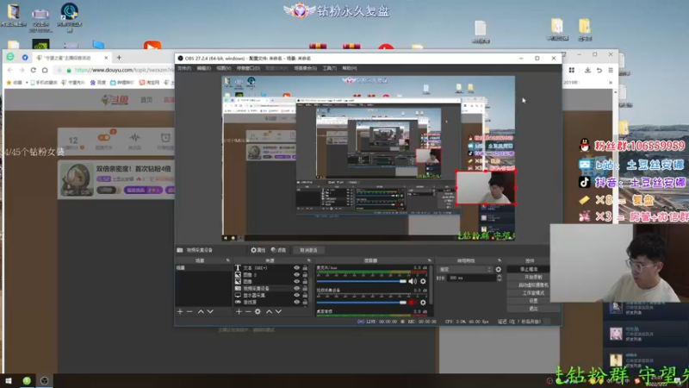
Task: Open source properties gear in Sources toolbar
Action: coord(258,311)
